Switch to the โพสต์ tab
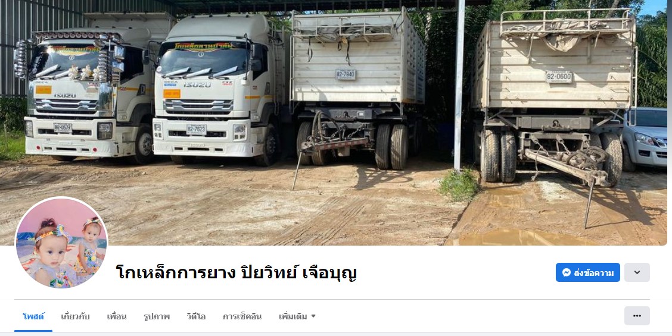The image size is (672, 336). pyautogui.click(x=33, y=317)
